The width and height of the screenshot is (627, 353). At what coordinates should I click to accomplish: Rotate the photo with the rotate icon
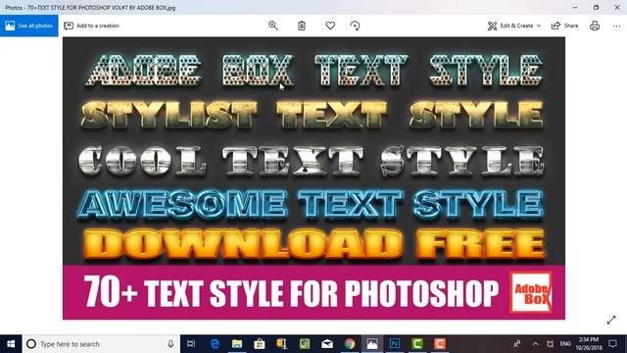point(355,25)
